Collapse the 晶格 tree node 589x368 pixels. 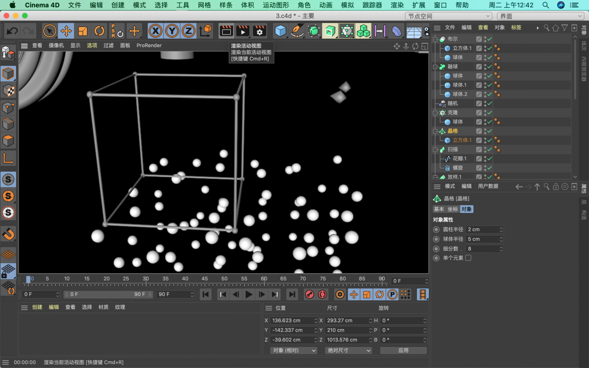pos(435,131)
